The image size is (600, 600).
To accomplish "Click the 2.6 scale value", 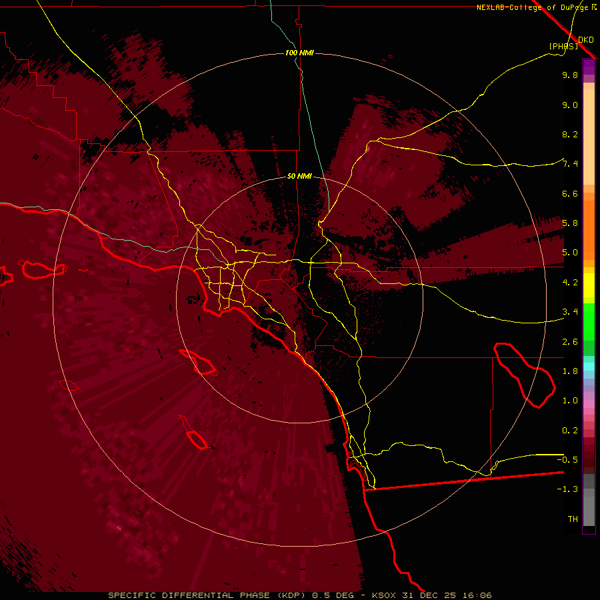I will pyautogui.click(x=570, y=342).
